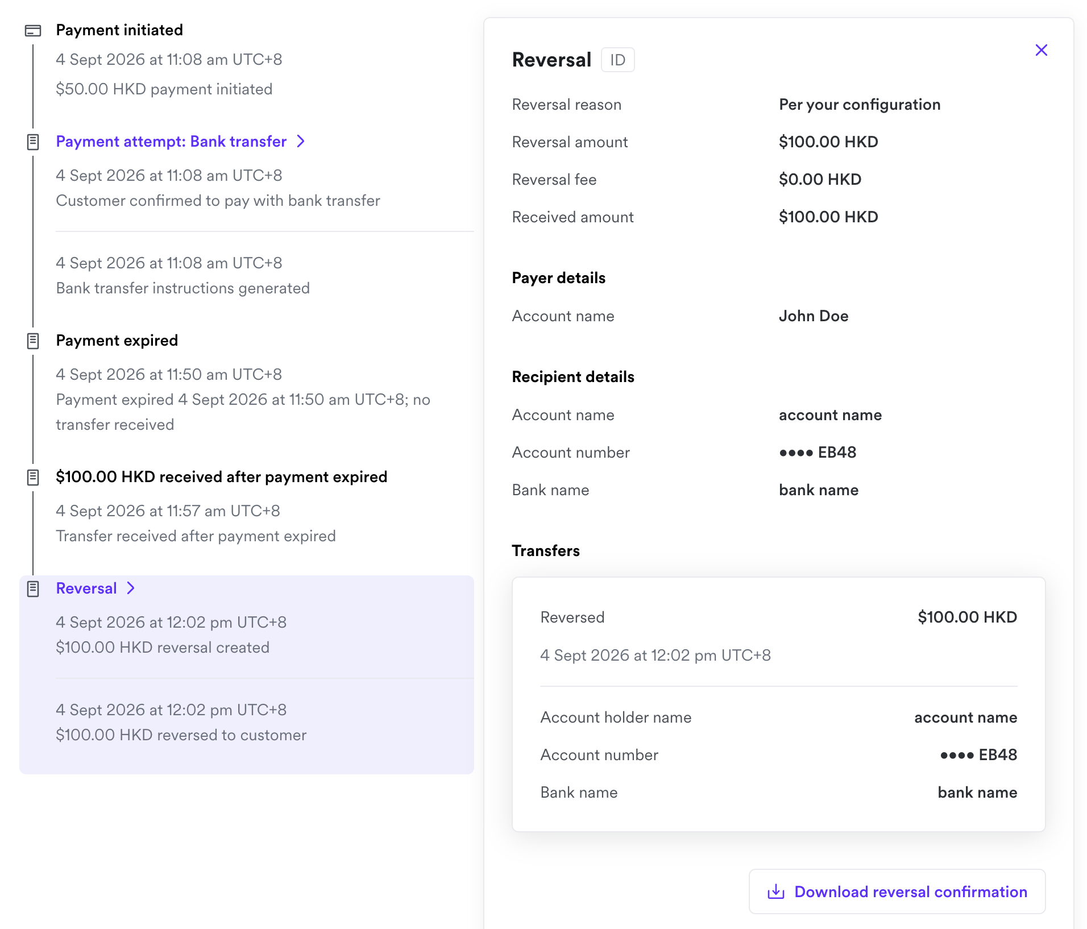Close the Reversal details panel
The height and width of the screenshot is (929, 1087).
tap(1041, 50)
